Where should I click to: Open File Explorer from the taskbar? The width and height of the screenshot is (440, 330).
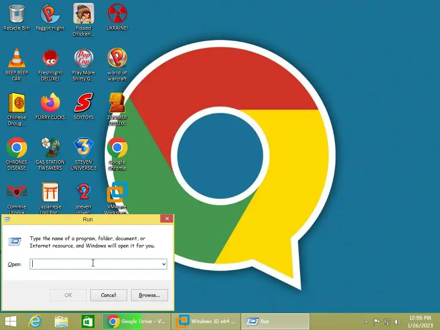tap(61, 321)
